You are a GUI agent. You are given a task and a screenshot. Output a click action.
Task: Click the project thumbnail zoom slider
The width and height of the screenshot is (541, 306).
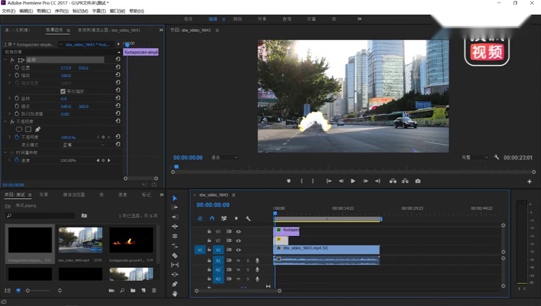[x=38, y=291]
